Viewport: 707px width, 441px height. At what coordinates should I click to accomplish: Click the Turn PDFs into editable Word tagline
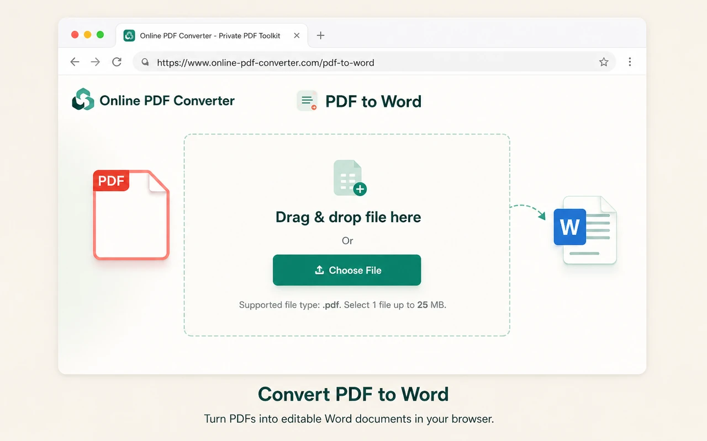[x=349, y=419]
